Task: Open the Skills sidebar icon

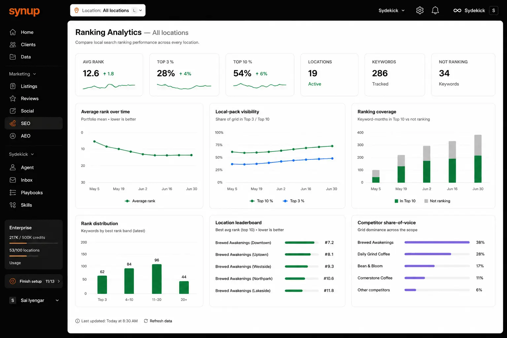Action: pyautogui.click(x=13, y=205)
